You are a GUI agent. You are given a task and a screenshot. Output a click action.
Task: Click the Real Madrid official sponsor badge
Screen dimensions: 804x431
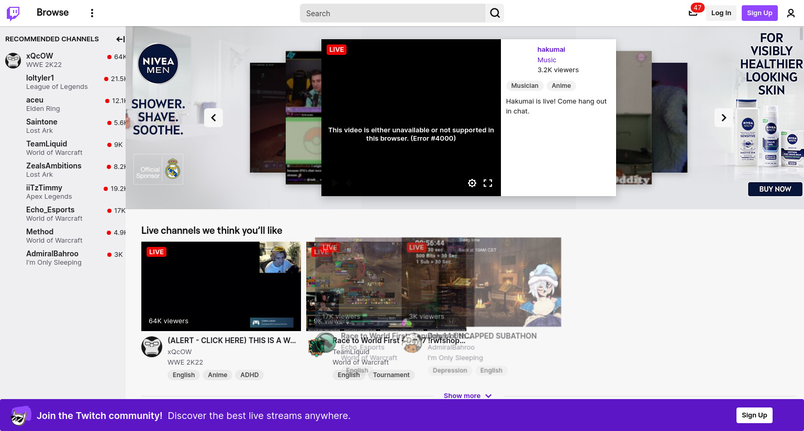point(158,169)
